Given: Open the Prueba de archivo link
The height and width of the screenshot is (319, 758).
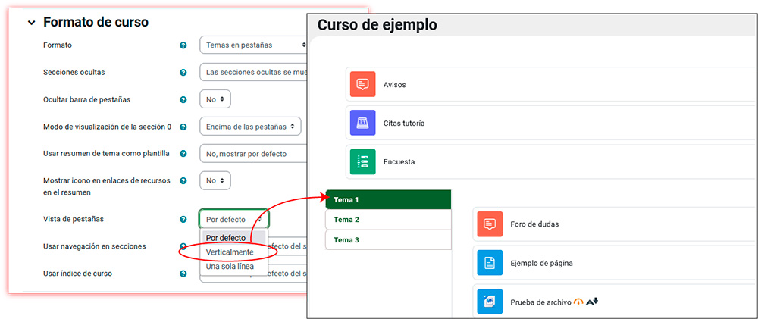Looking at the screenshot, I should coord(540,302).
